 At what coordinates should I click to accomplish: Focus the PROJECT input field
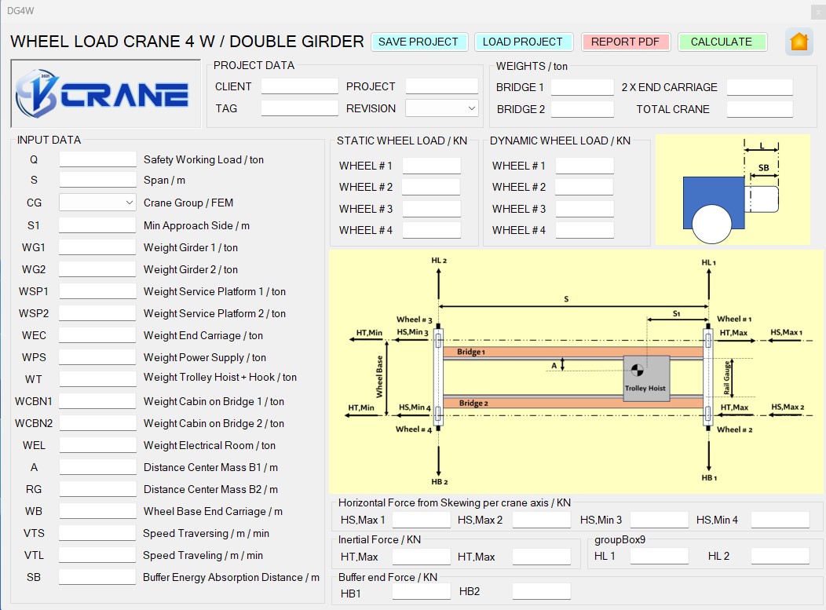click(x=441, y=86)
